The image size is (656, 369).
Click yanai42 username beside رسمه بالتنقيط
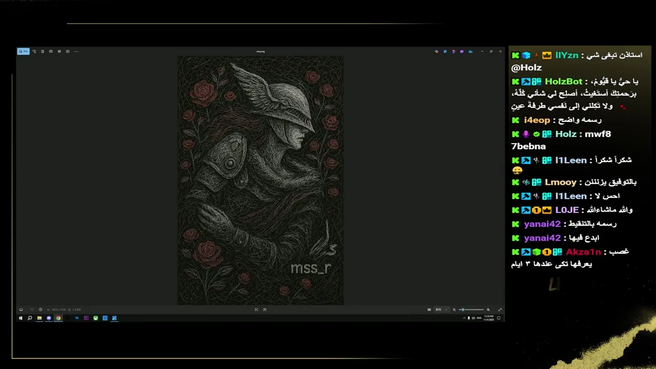point(542,224)
